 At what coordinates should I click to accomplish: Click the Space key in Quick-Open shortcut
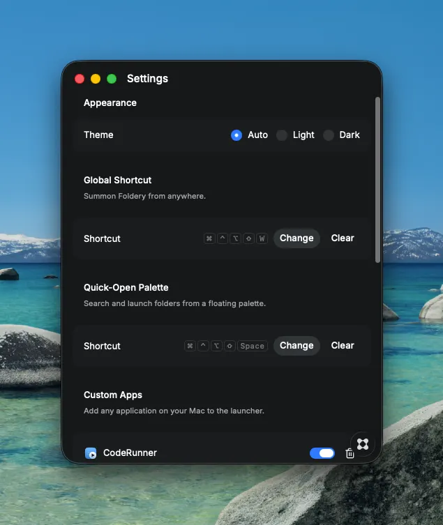coord(252,346)
